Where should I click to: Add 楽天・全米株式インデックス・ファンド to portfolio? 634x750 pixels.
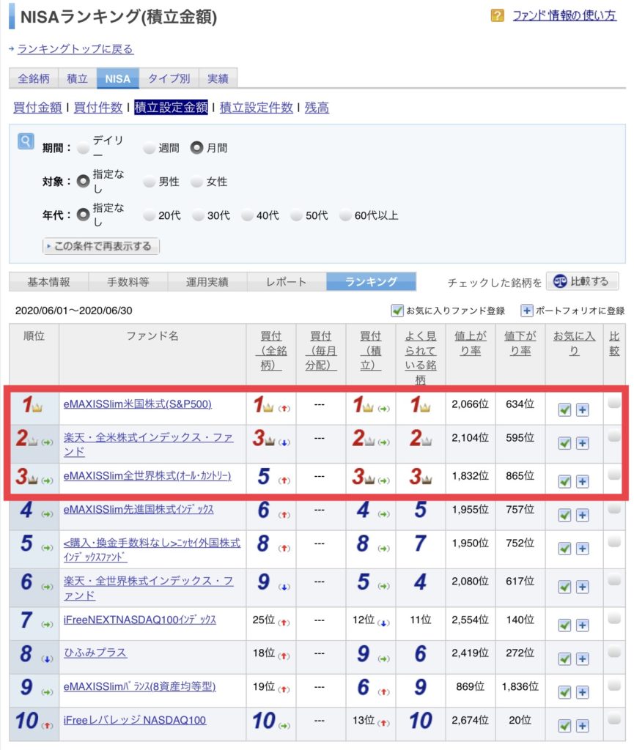pos(582,443)
